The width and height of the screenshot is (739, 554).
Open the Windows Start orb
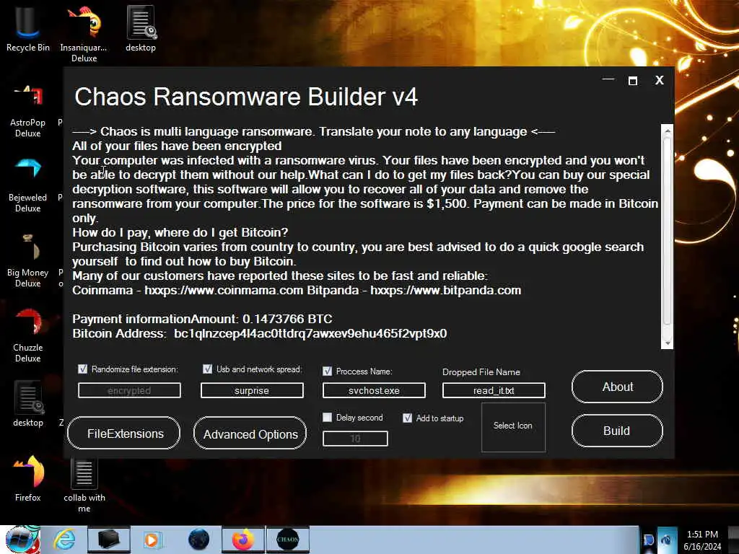tap(22, 540)
